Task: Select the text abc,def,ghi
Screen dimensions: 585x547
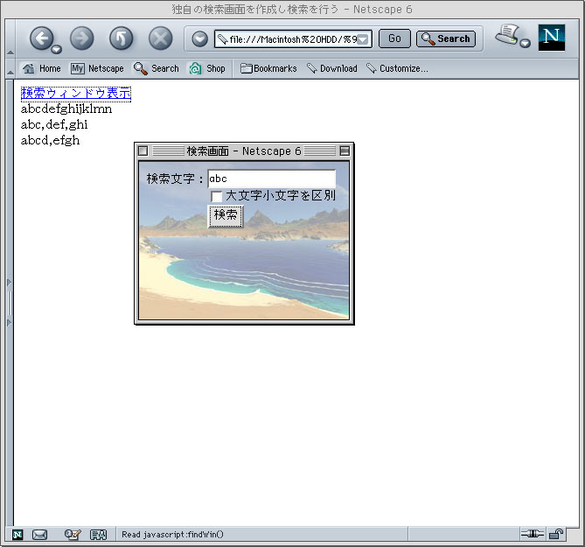Action: click(x=54, y=124)
